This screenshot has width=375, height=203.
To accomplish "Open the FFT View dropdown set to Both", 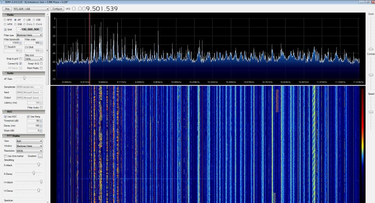I will point(29,141).
